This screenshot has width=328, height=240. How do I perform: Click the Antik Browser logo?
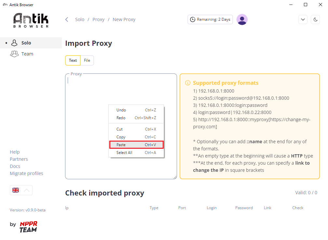click(x=31, y=20)
